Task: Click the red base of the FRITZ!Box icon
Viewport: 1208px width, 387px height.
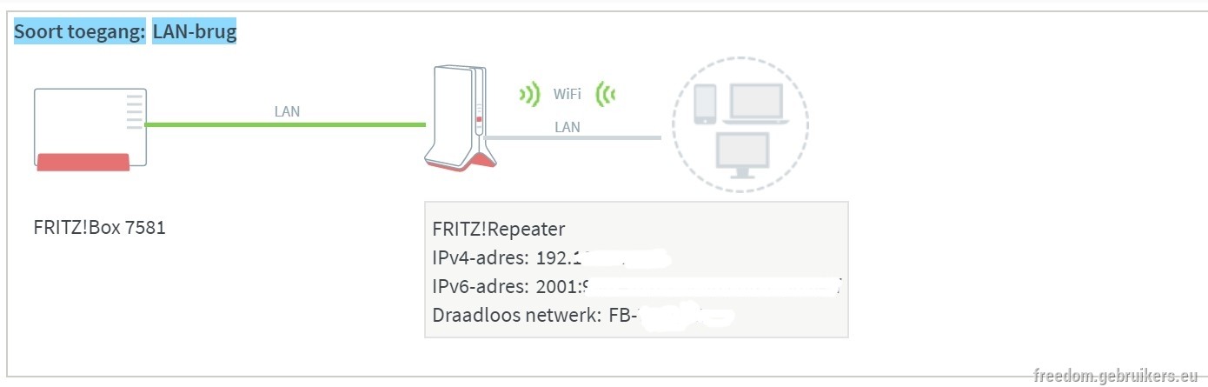Action: 83,162
